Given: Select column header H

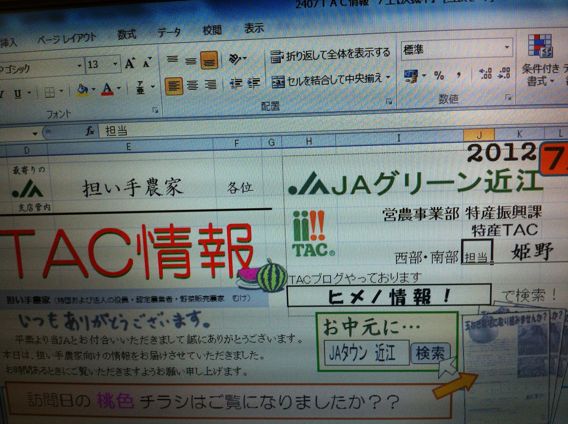Looking at the screenshot, I should [x=309, y=141].
